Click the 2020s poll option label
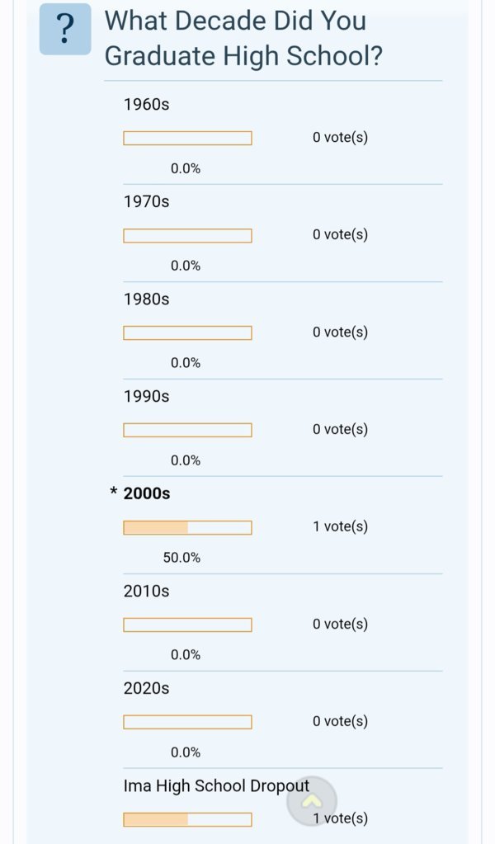This screenshot has height=844, width=495. [x=146, y=688]
